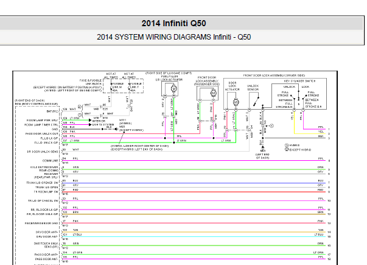Click 'FUEL FILLER LID LOCK ACTUATOR' label
This screenshot has height=265, width=367.
pos(169,78)
